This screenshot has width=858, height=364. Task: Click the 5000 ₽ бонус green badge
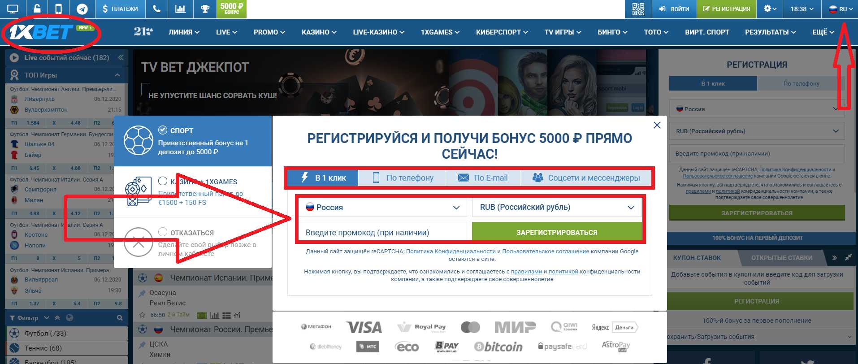232,9
